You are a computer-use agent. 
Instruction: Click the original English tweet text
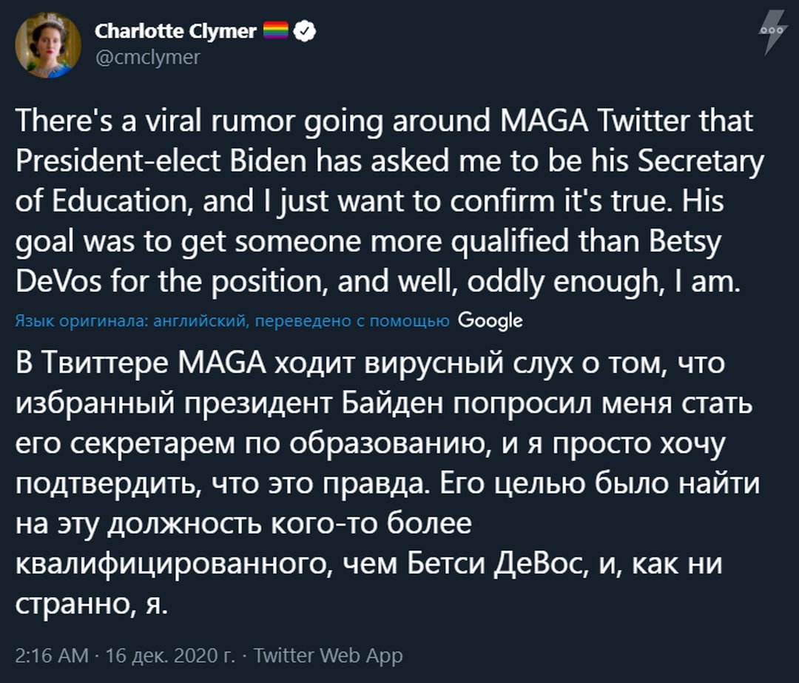[385, 201]
